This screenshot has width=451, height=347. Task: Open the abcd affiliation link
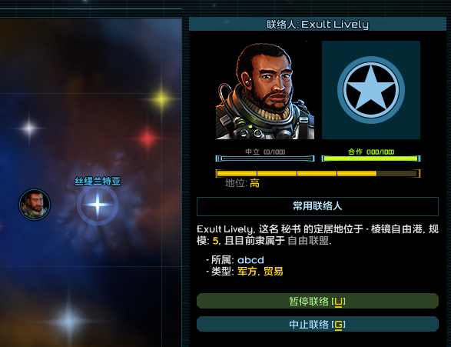(x=250, y=260)
